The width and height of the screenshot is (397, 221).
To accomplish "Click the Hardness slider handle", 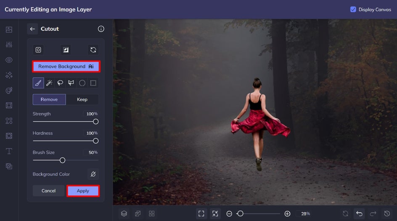I will click(95, 141).
